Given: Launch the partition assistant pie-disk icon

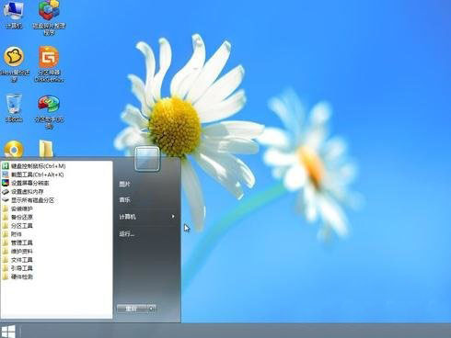Looking at the screenshot, I should pyautogui.click(x=49, y=111).
